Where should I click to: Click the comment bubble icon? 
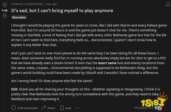tap(13, 108)
